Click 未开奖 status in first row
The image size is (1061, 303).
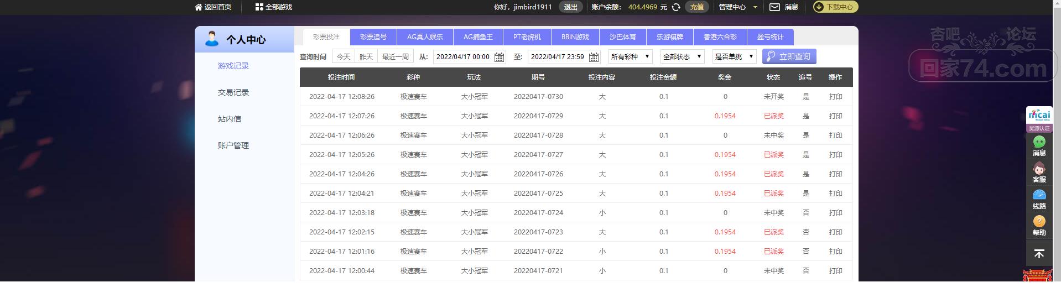coord(773,97)
